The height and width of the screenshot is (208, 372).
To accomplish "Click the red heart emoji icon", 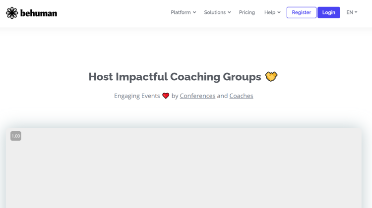I will point(166,96).
